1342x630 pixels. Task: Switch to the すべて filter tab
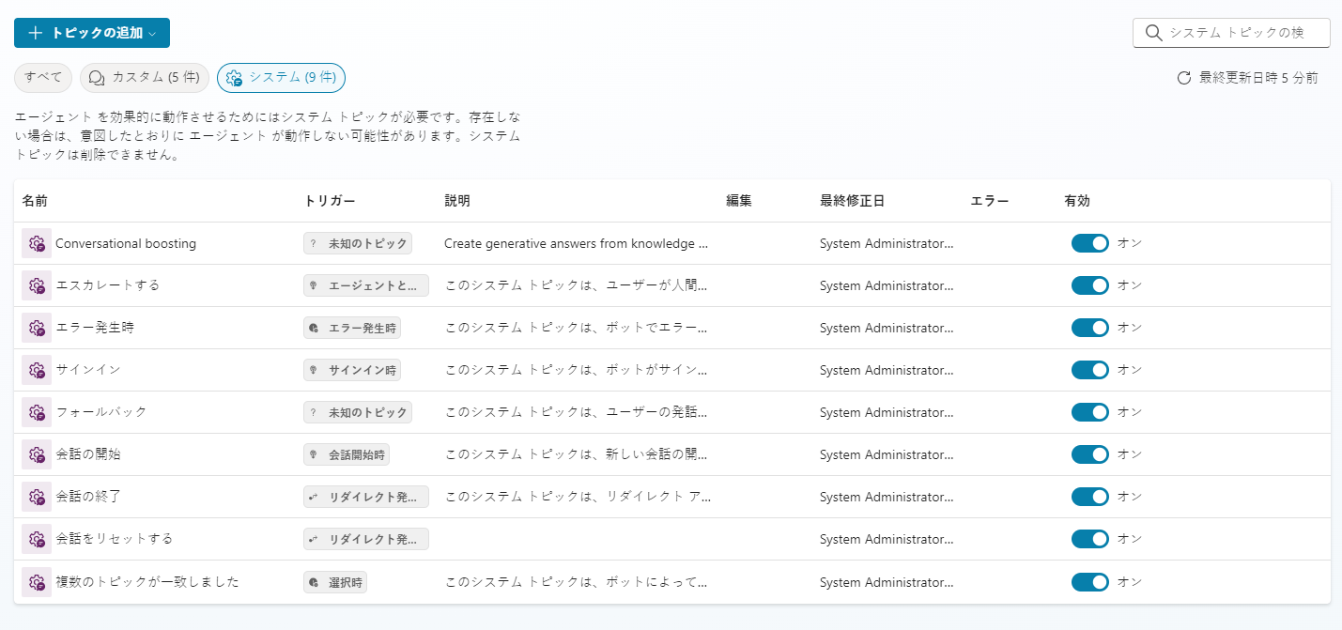pos(43,78)
